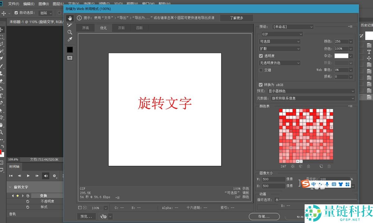The width and height of the screenshot is (373, 223).
Task: Mute timeline audio playback
Action: coord(46,176)
